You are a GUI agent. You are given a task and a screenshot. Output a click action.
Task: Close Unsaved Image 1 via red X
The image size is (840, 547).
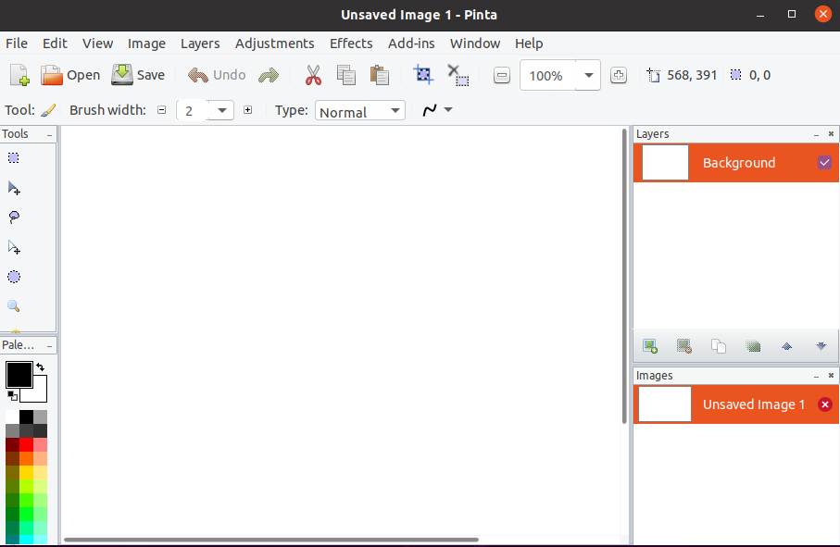point(825,404)
